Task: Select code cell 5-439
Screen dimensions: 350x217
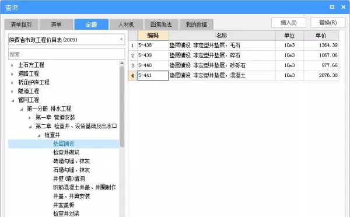Action: tap(153, 55)
